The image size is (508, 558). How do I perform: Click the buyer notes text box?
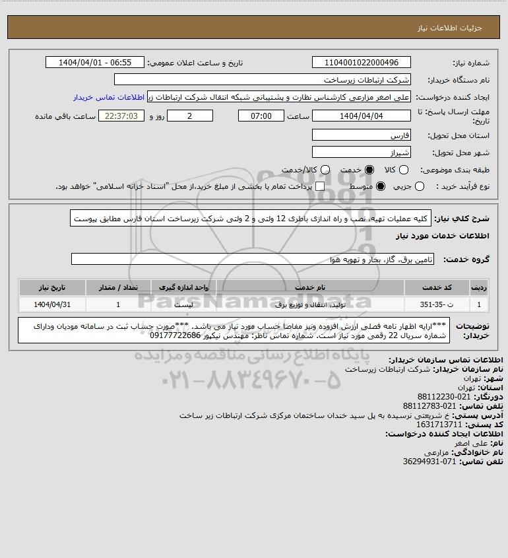[x=234, y=331]
